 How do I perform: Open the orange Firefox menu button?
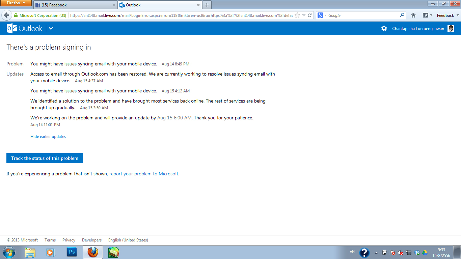(x=16, y=3)
